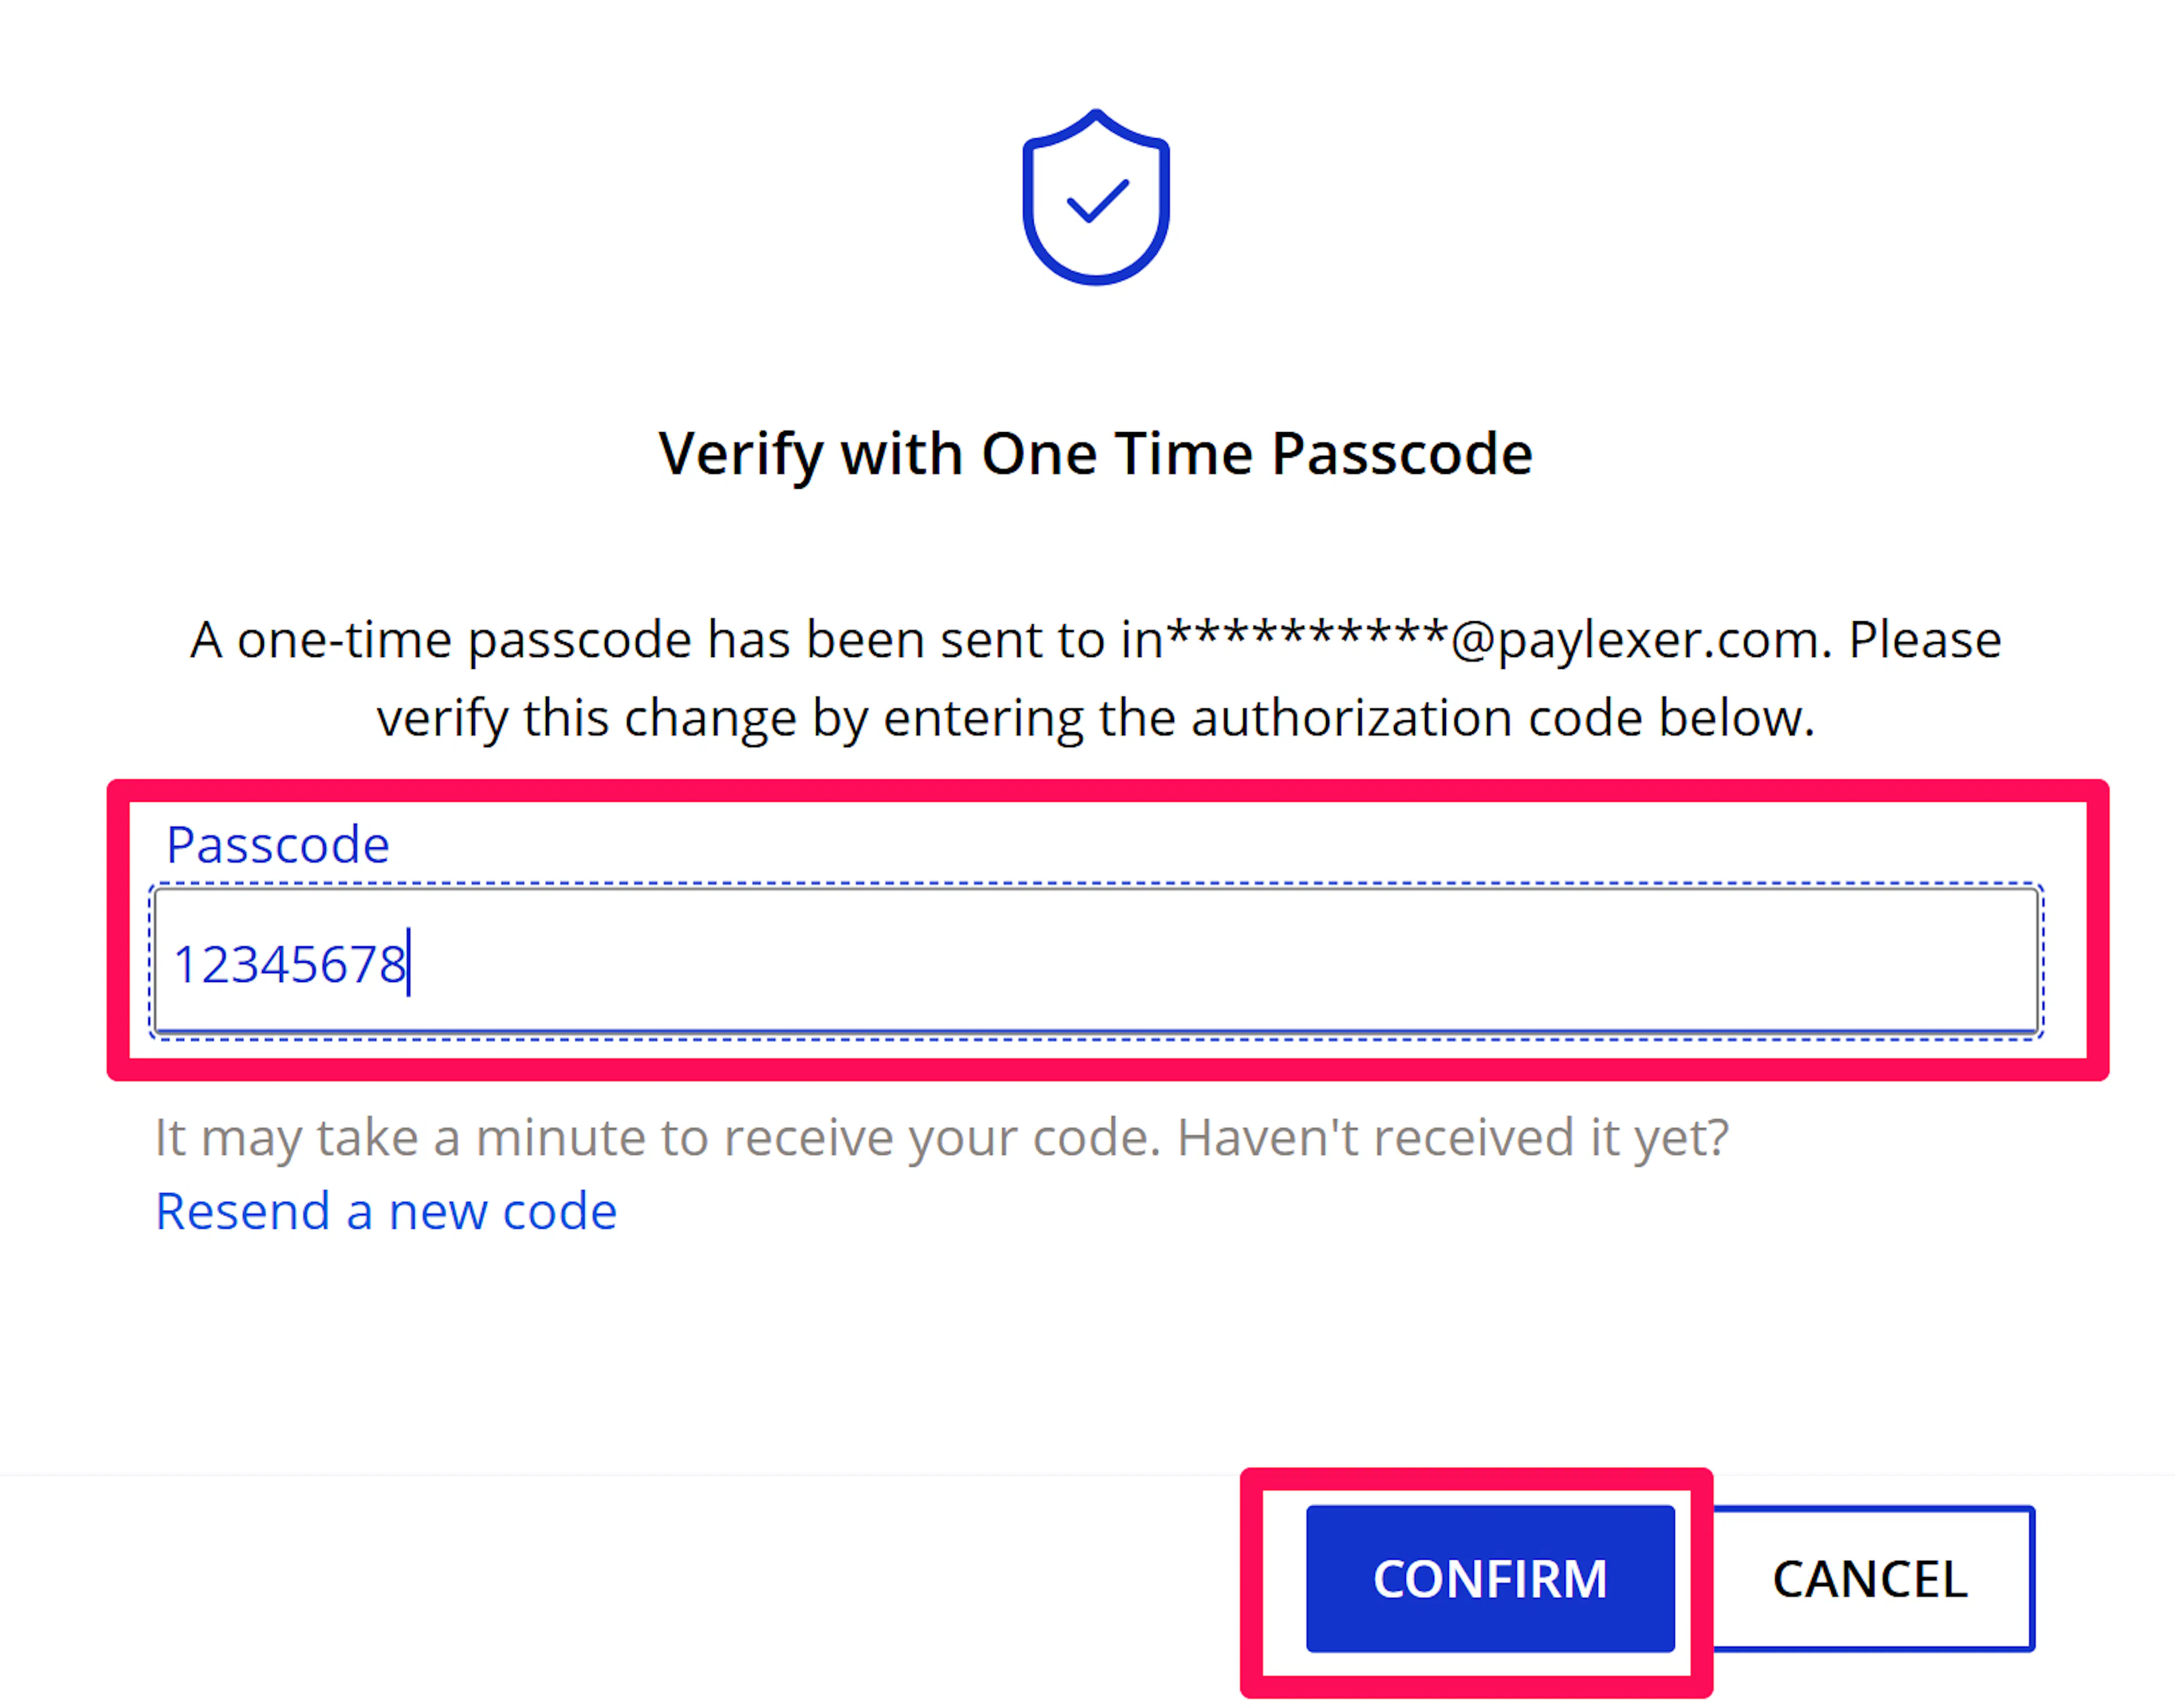This screenshot has height=1708, width=2175.
Task: Request a new code via resend link
Action: [386, 1212]
